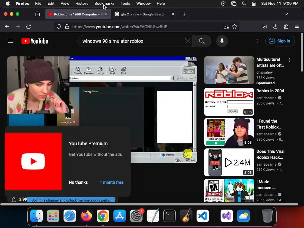Screen dimensions: 304x228
Task: Reload the page
Action: (x=28, y=26)
